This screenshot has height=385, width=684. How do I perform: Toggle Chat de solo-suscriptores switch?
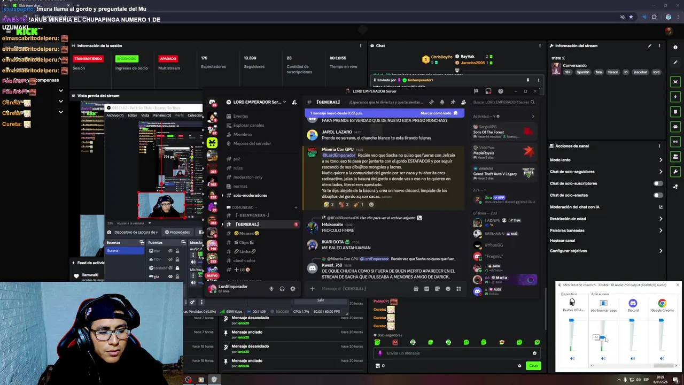click(658, 183)
